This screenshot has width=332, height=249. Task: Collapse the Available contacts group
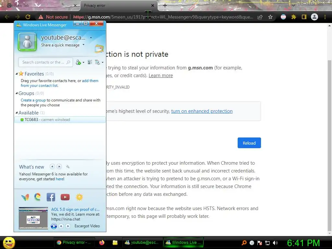17,113
